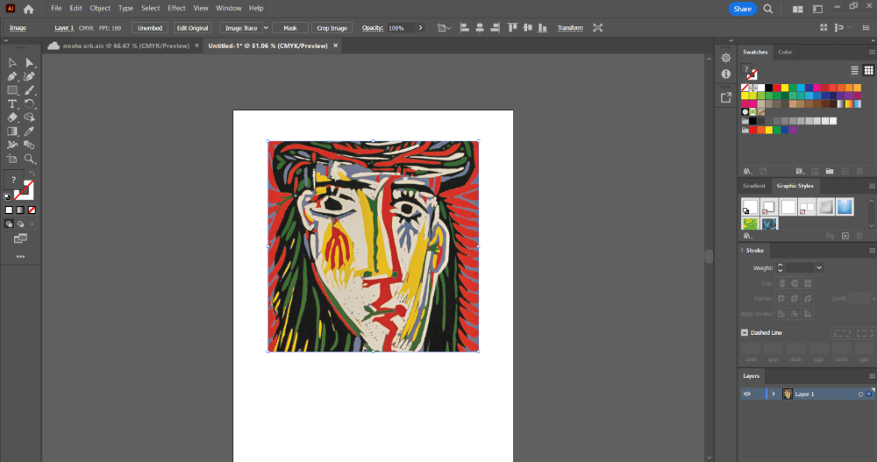Select the Rectangle tool

click(11, 90)
